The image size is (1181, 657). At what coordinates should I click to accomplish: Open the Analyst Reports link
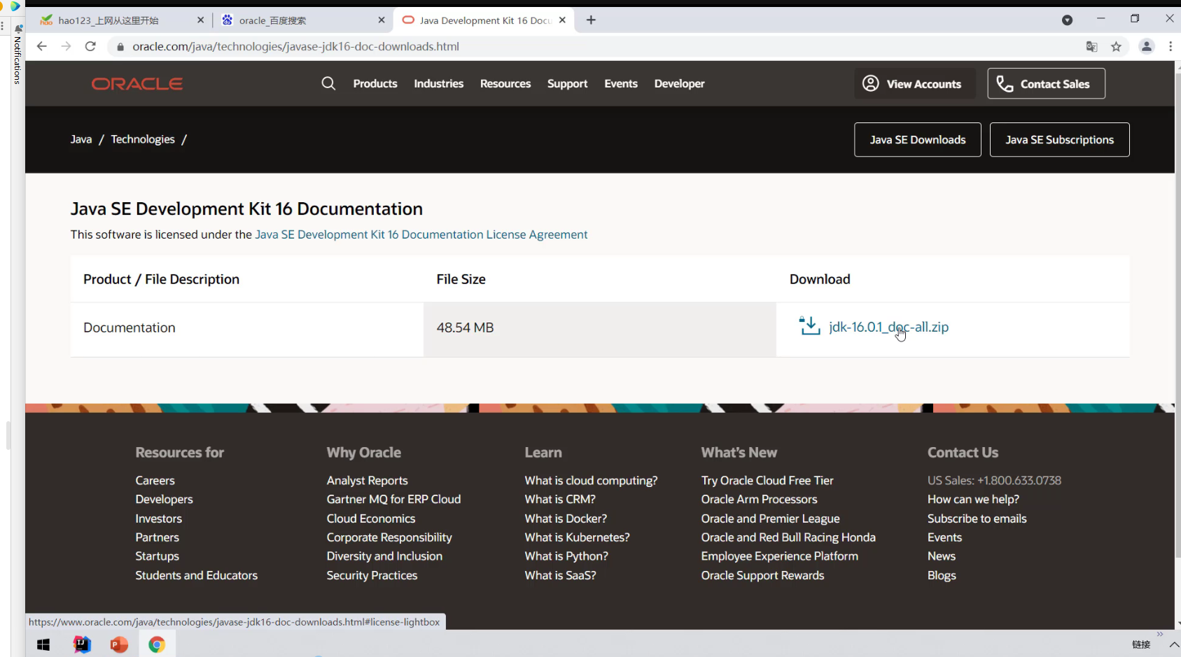(368, 481)
